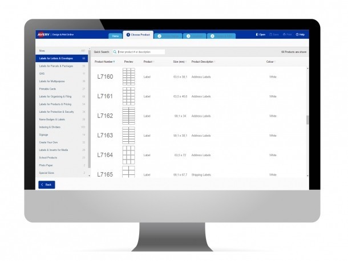Viewport: 348px width, 261px height.
Task: Click the L7160 label preview thumbnail
Action: point(128,76)
